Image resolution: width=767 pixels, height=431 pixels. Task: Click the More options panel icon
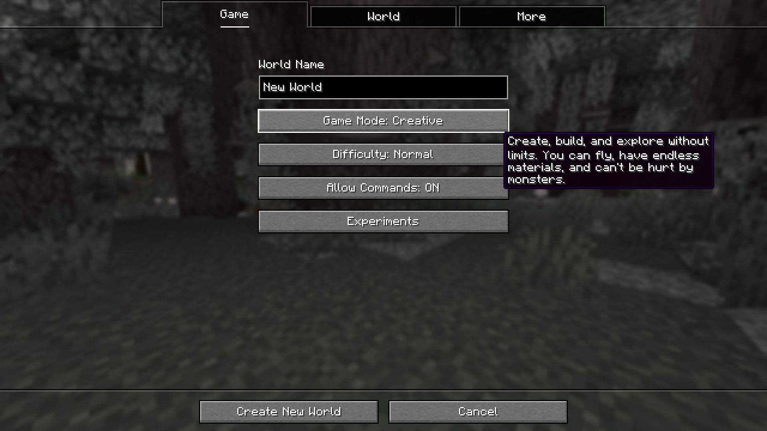(531, 17)
